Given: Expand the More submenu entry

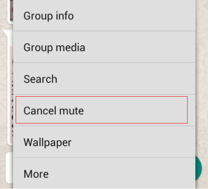Looking at the screenshot, I should [104, 173].
